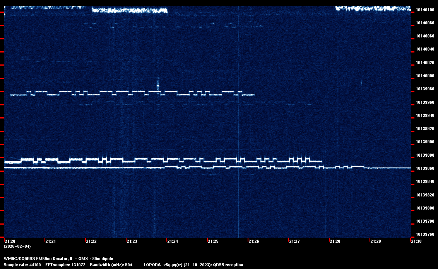Image resolution: width=438 pixels, height=269 pixels.
Task: Click the flat carrier line near 21:29
Action: point(387,168)
